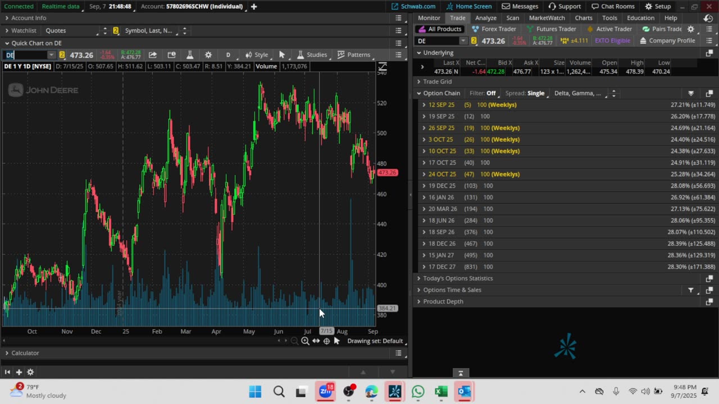Click the chart symbol input field

tap(25, 55)
